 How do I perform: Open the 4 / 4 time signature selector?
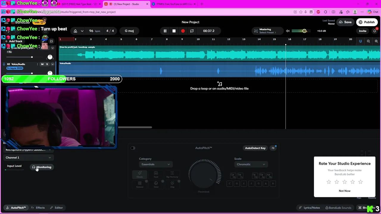point(110,31)
